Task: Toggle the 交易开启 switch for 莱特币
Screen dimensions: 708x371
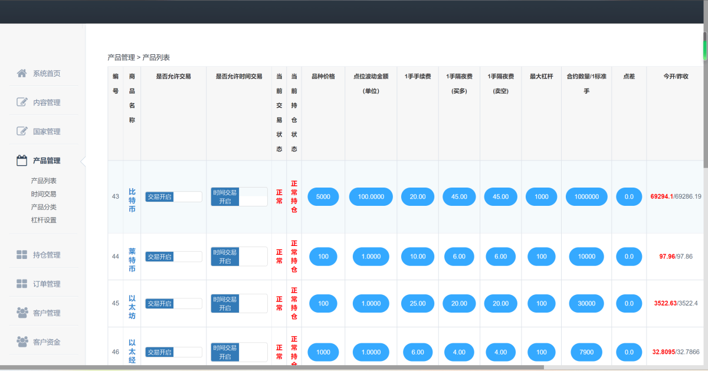Action: tap(173, 257)
